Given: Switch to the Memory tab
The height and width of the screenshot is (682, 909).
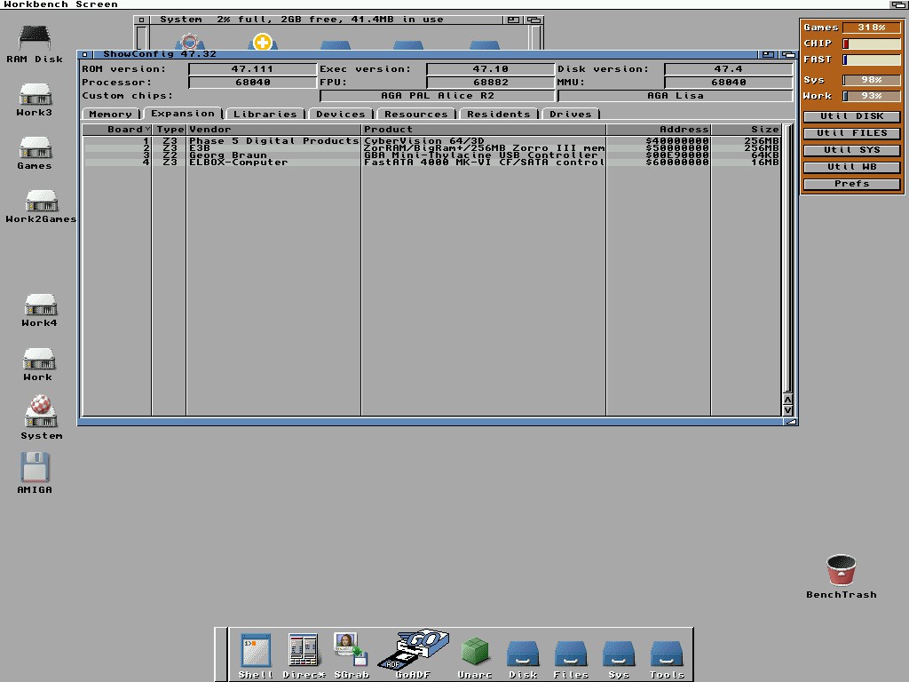Looking at the screenshot, I should (x=111, y=115).
